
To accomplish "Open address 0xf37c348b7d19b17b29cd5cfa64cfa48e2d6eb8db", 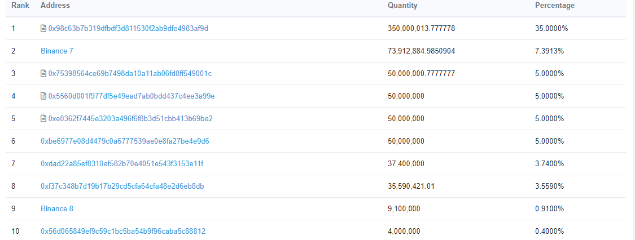I will click(122, 186).
